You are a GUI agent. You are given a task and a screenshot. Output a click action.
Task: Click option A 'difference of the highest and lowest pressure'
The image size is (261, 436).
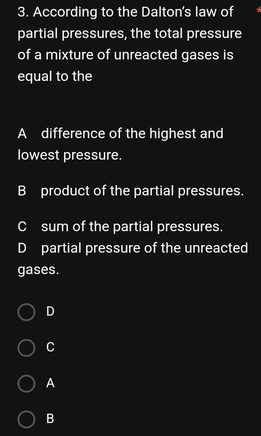click(120, 144)
